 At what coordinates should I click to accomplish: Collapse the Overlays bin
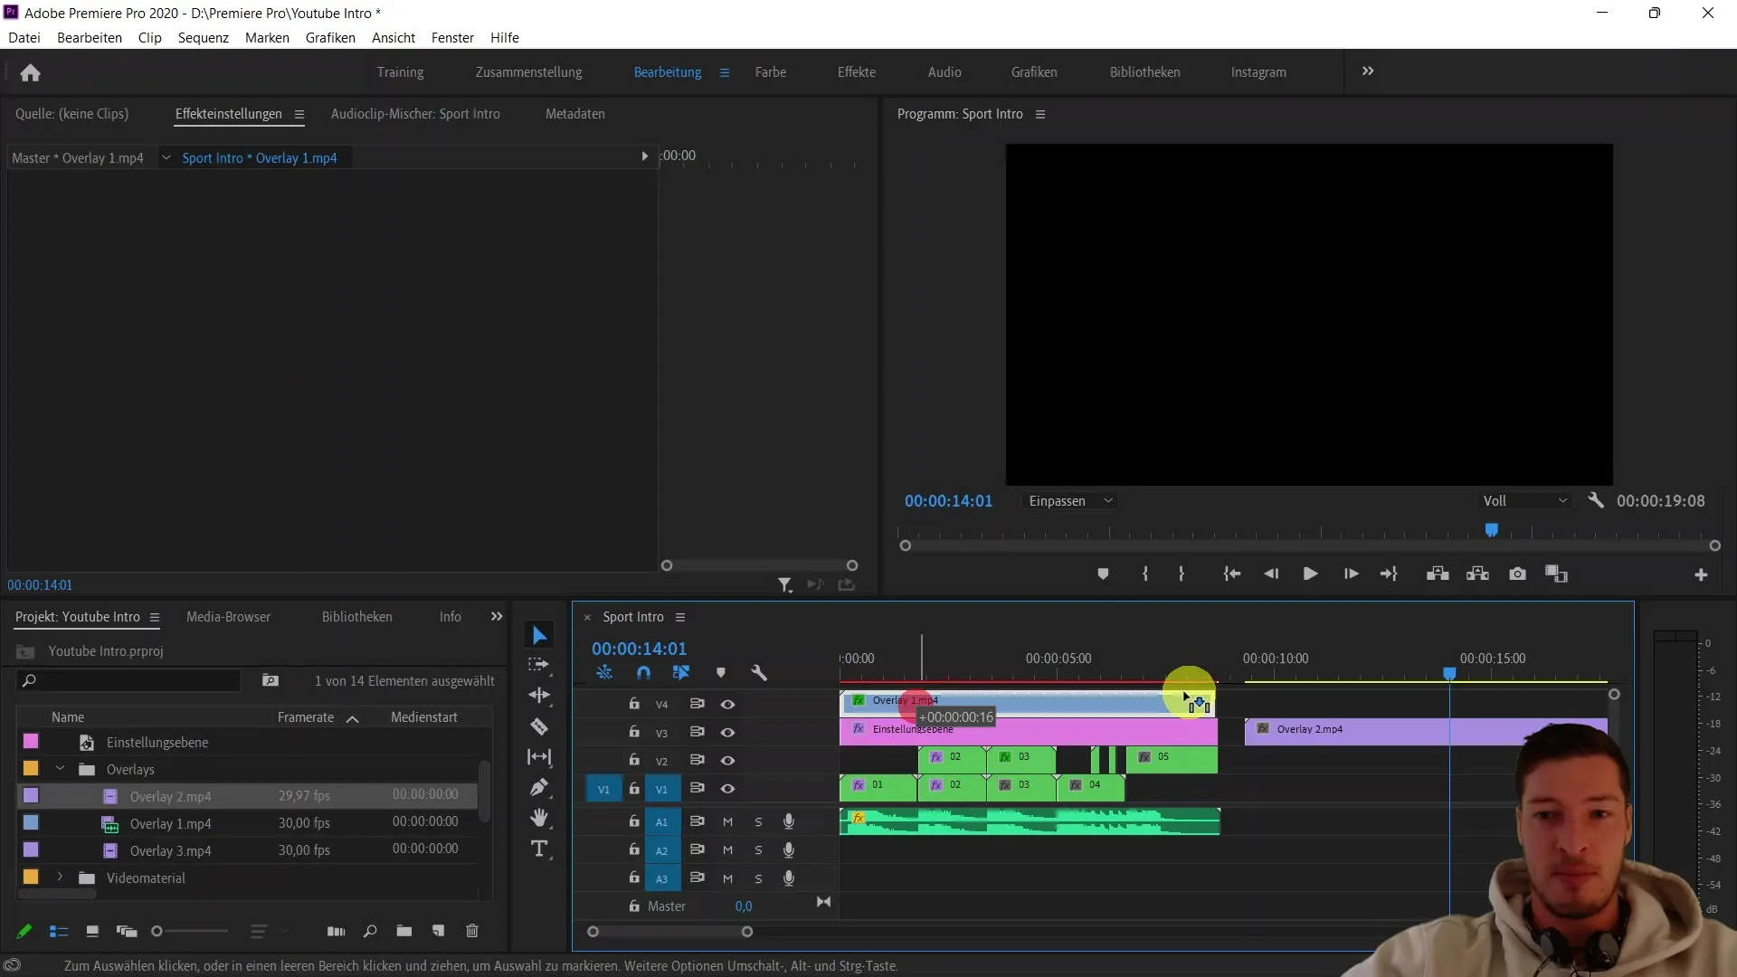(60, 769)
